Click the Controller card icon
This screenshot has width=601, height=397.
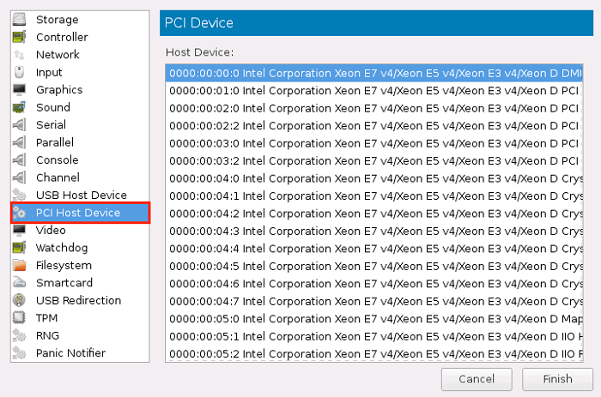coord(19,37)
